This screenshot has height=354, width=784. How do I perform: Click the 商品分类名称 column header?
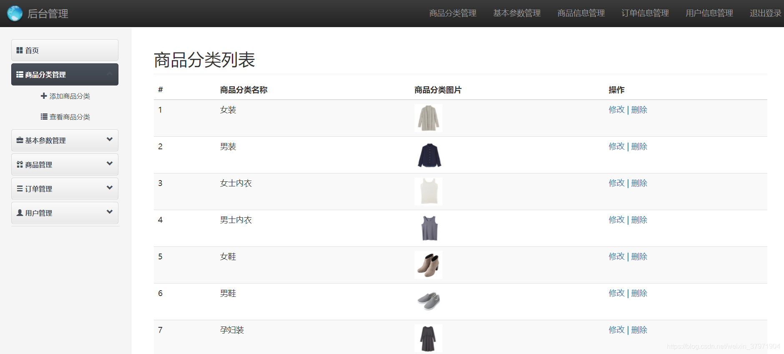[244, 90]
